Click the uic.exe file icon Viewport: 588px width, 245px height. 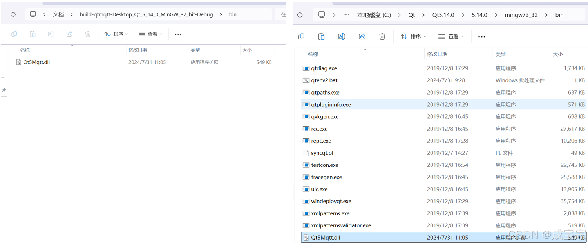[x=306, y=190]
